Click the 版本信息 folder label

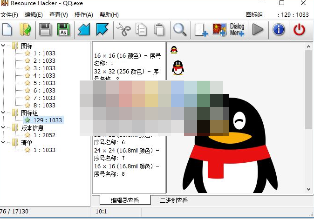[x=32, y=128]
